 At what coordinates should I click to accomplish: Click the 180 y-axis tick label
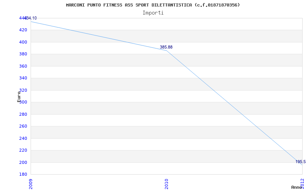23,174
